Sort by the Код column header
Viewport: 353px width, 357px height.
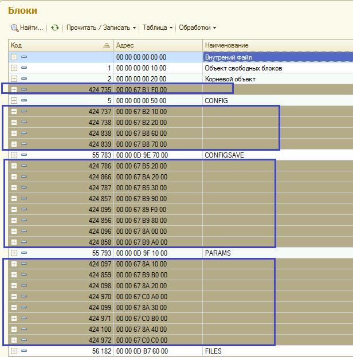pyautogui.click(x=60, y=45)
